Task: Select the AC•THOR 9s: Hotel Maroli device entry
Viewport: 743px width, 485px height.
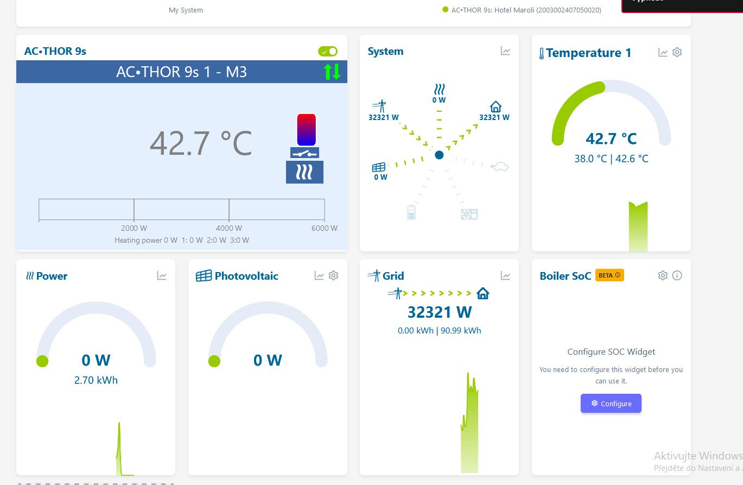Action: tap(522, 10)
